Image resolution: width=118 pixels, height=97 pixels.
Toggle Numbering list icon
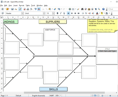(83, 13)
